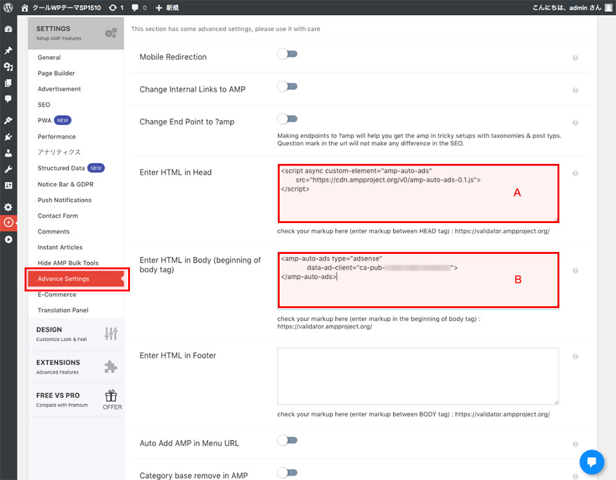Viewport: 616px width, 480px height.
Task: Open the Advertisement tab
Action: pyautogui.click(x=59, y=89)
